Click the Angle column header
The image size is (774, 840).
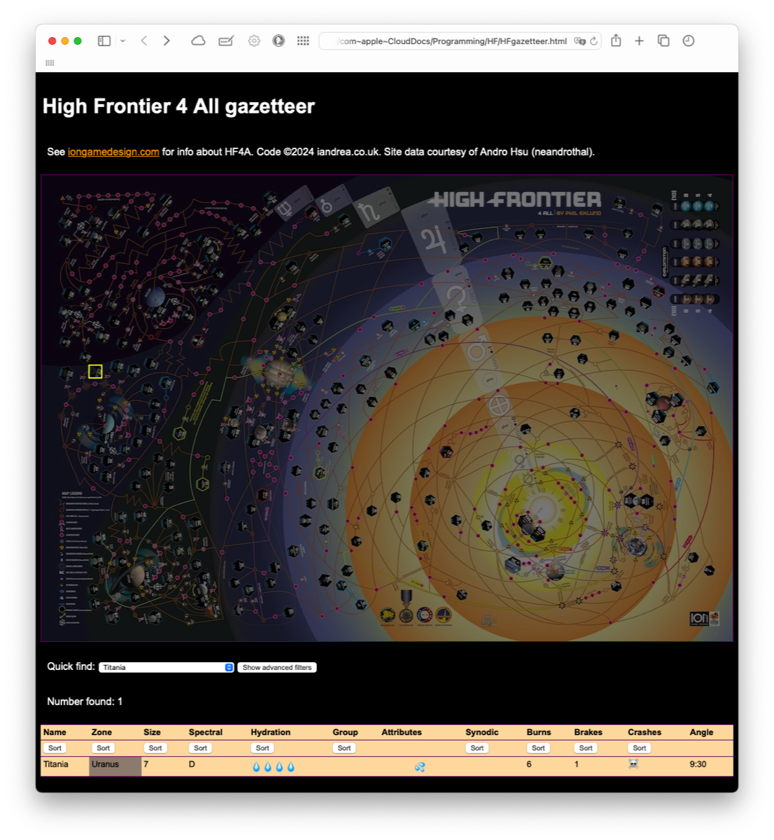[701, 732]
